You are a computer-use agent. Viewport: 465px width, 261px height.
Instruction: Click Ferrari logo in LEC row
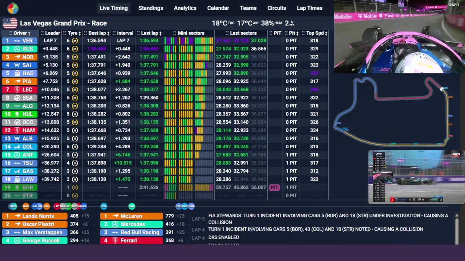click(x=17, y=90)
